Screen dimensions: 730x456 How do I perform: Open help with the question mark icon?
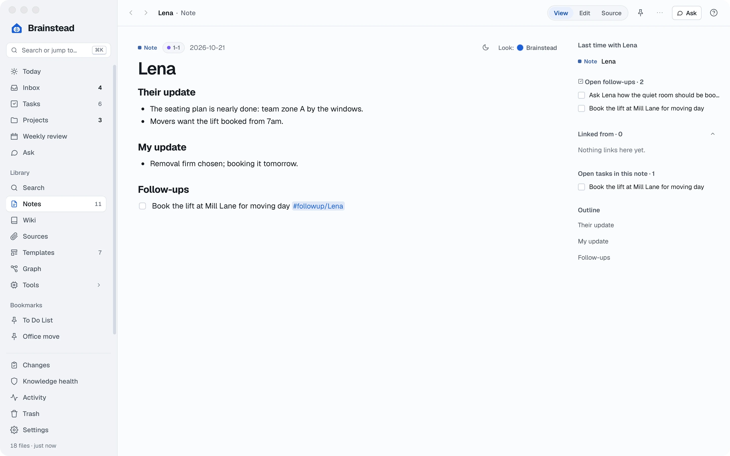714,13
